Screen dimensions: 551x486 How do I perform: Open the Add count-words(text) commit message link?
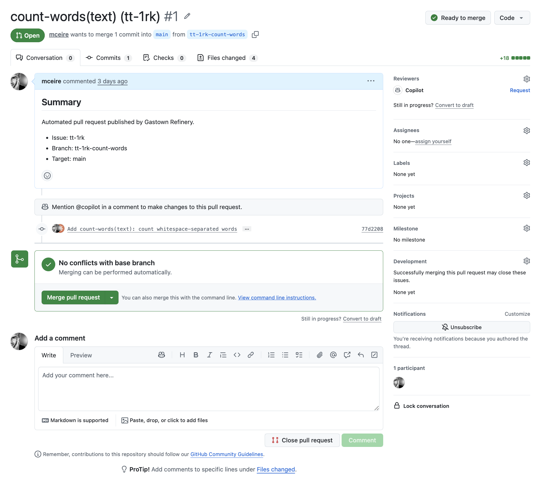coord(152,229)
